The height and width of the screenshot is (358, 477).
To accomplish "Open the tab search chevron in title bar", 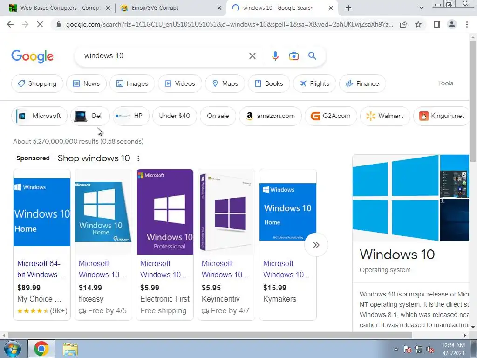I will (421, 8).
